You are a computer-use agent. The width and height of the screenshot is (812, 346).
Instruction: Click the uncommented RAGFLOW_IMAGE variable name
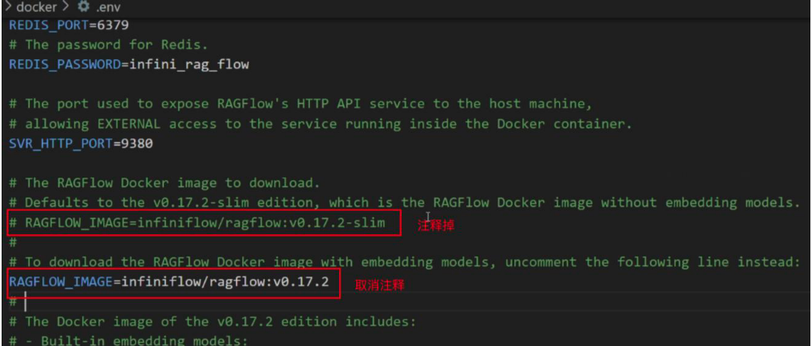tap(60, 282)
